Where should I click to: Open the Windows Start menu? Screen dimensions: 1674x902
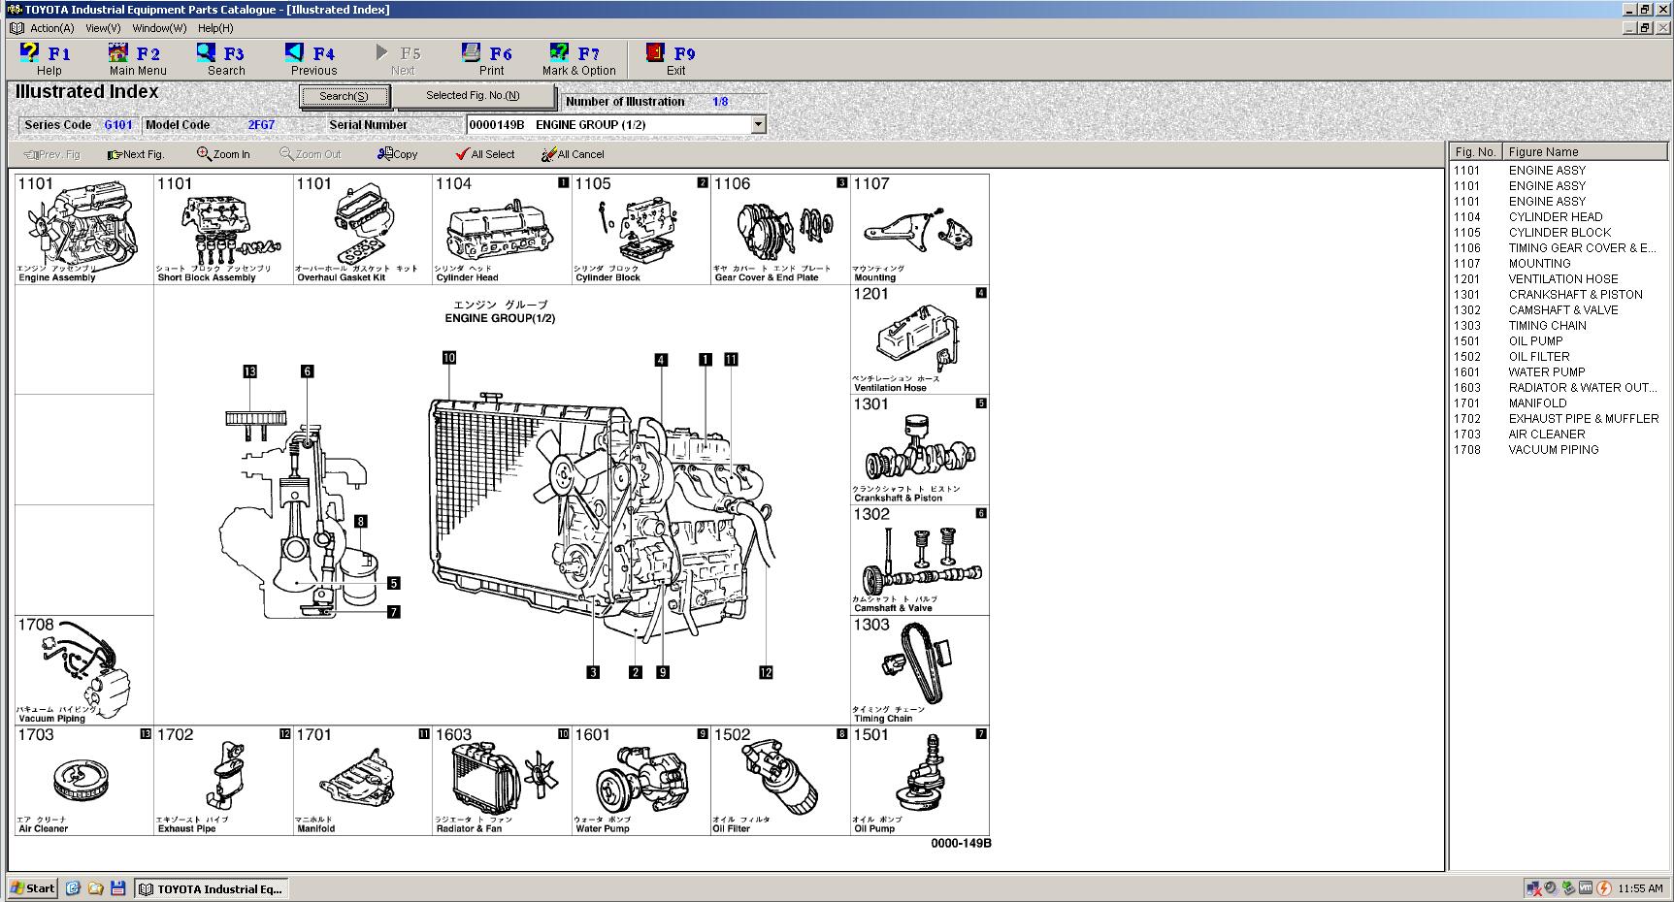(x=32, y=887)
